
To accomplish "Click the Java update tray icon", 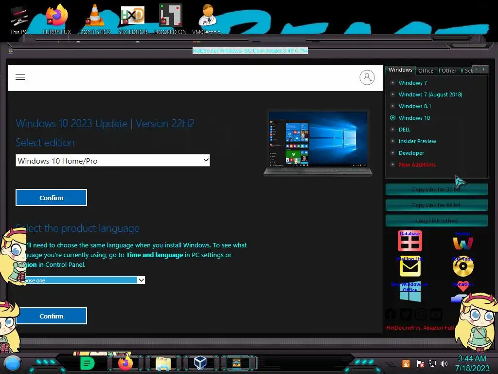I will [x=406, y=363].
